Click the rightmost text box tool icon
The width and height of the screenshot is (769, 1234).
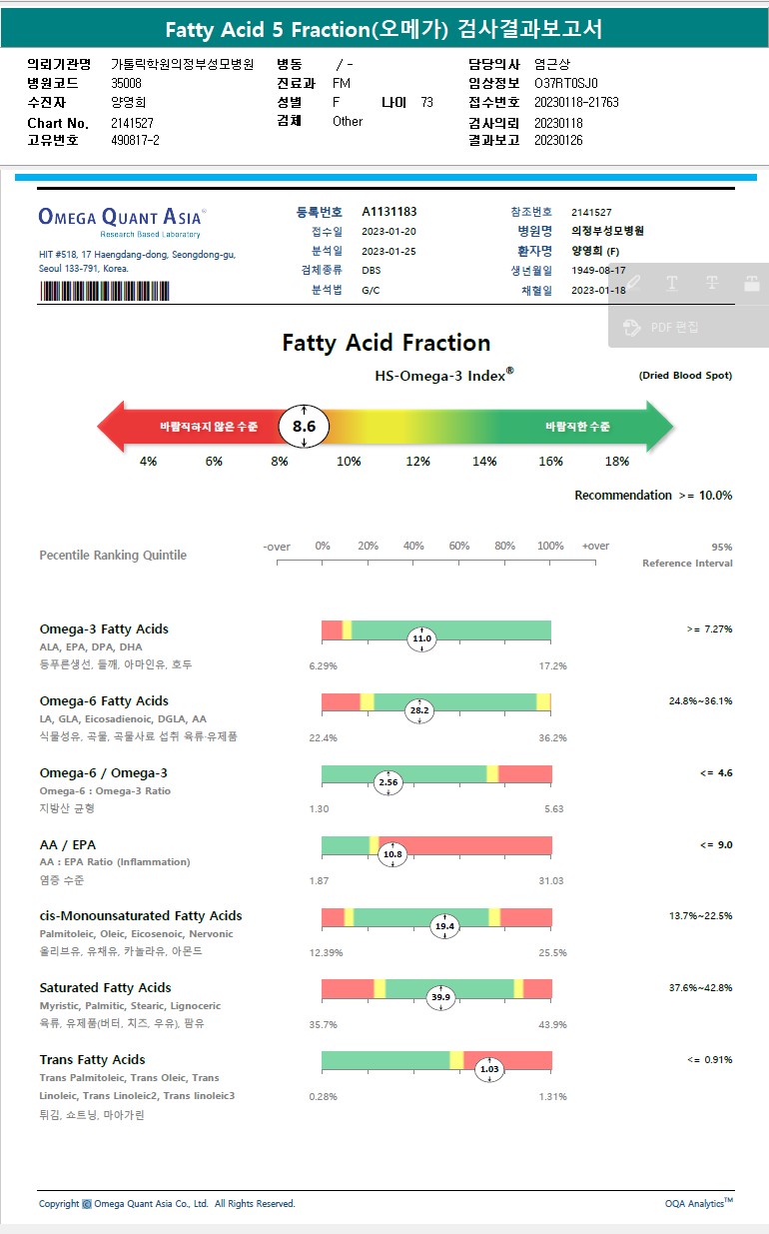(x=752, y=283)
